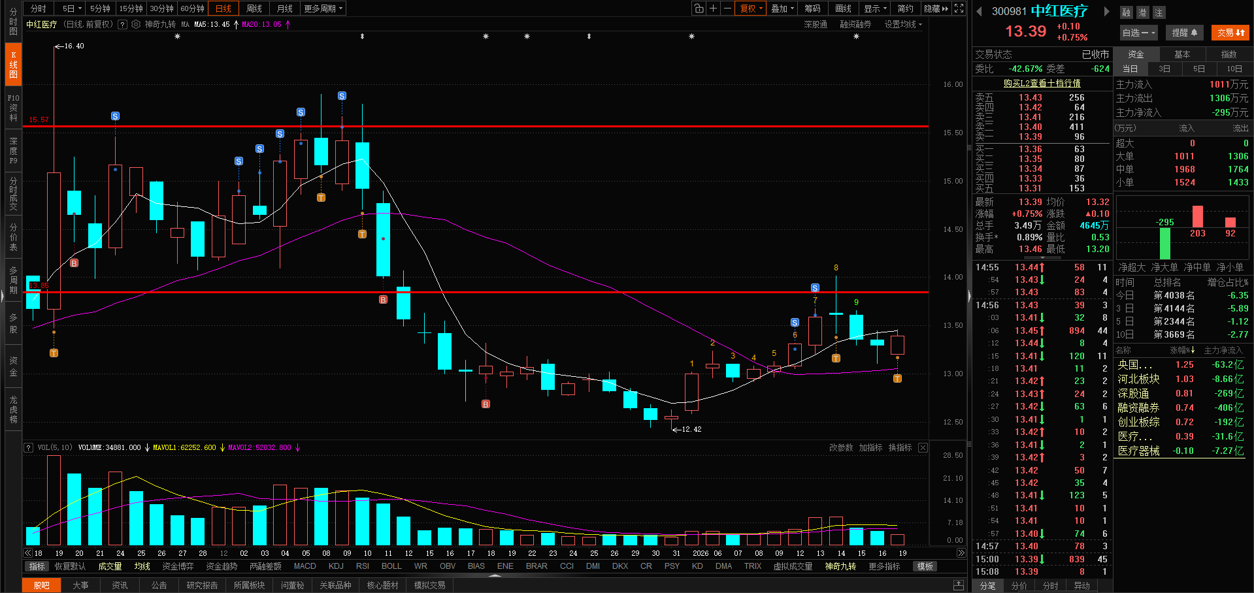
Task: Toggle 画线 drawing tools
Action: click(843, 8)
